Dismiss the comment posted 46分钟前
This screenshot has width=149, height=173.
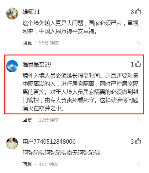coord(139,164)
